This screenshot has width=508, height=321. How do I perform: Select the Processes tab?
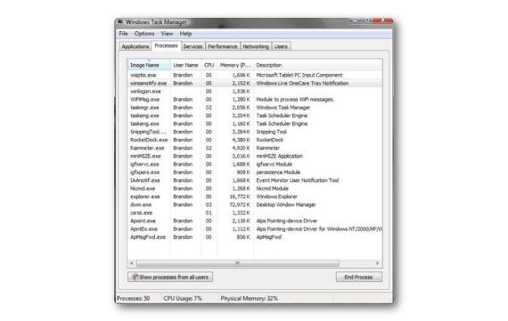[166, 45]
